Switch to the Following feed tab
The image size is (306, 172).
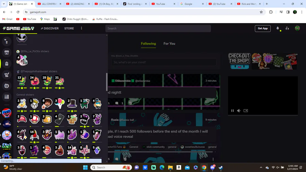tap(148, 44)
